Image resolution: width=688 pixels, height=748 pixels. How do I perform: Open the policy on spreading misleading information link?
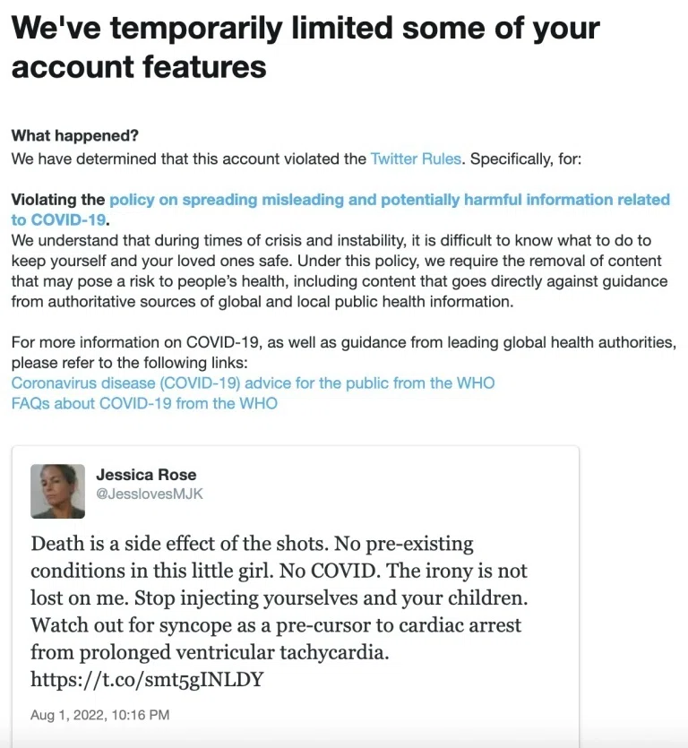390,200
